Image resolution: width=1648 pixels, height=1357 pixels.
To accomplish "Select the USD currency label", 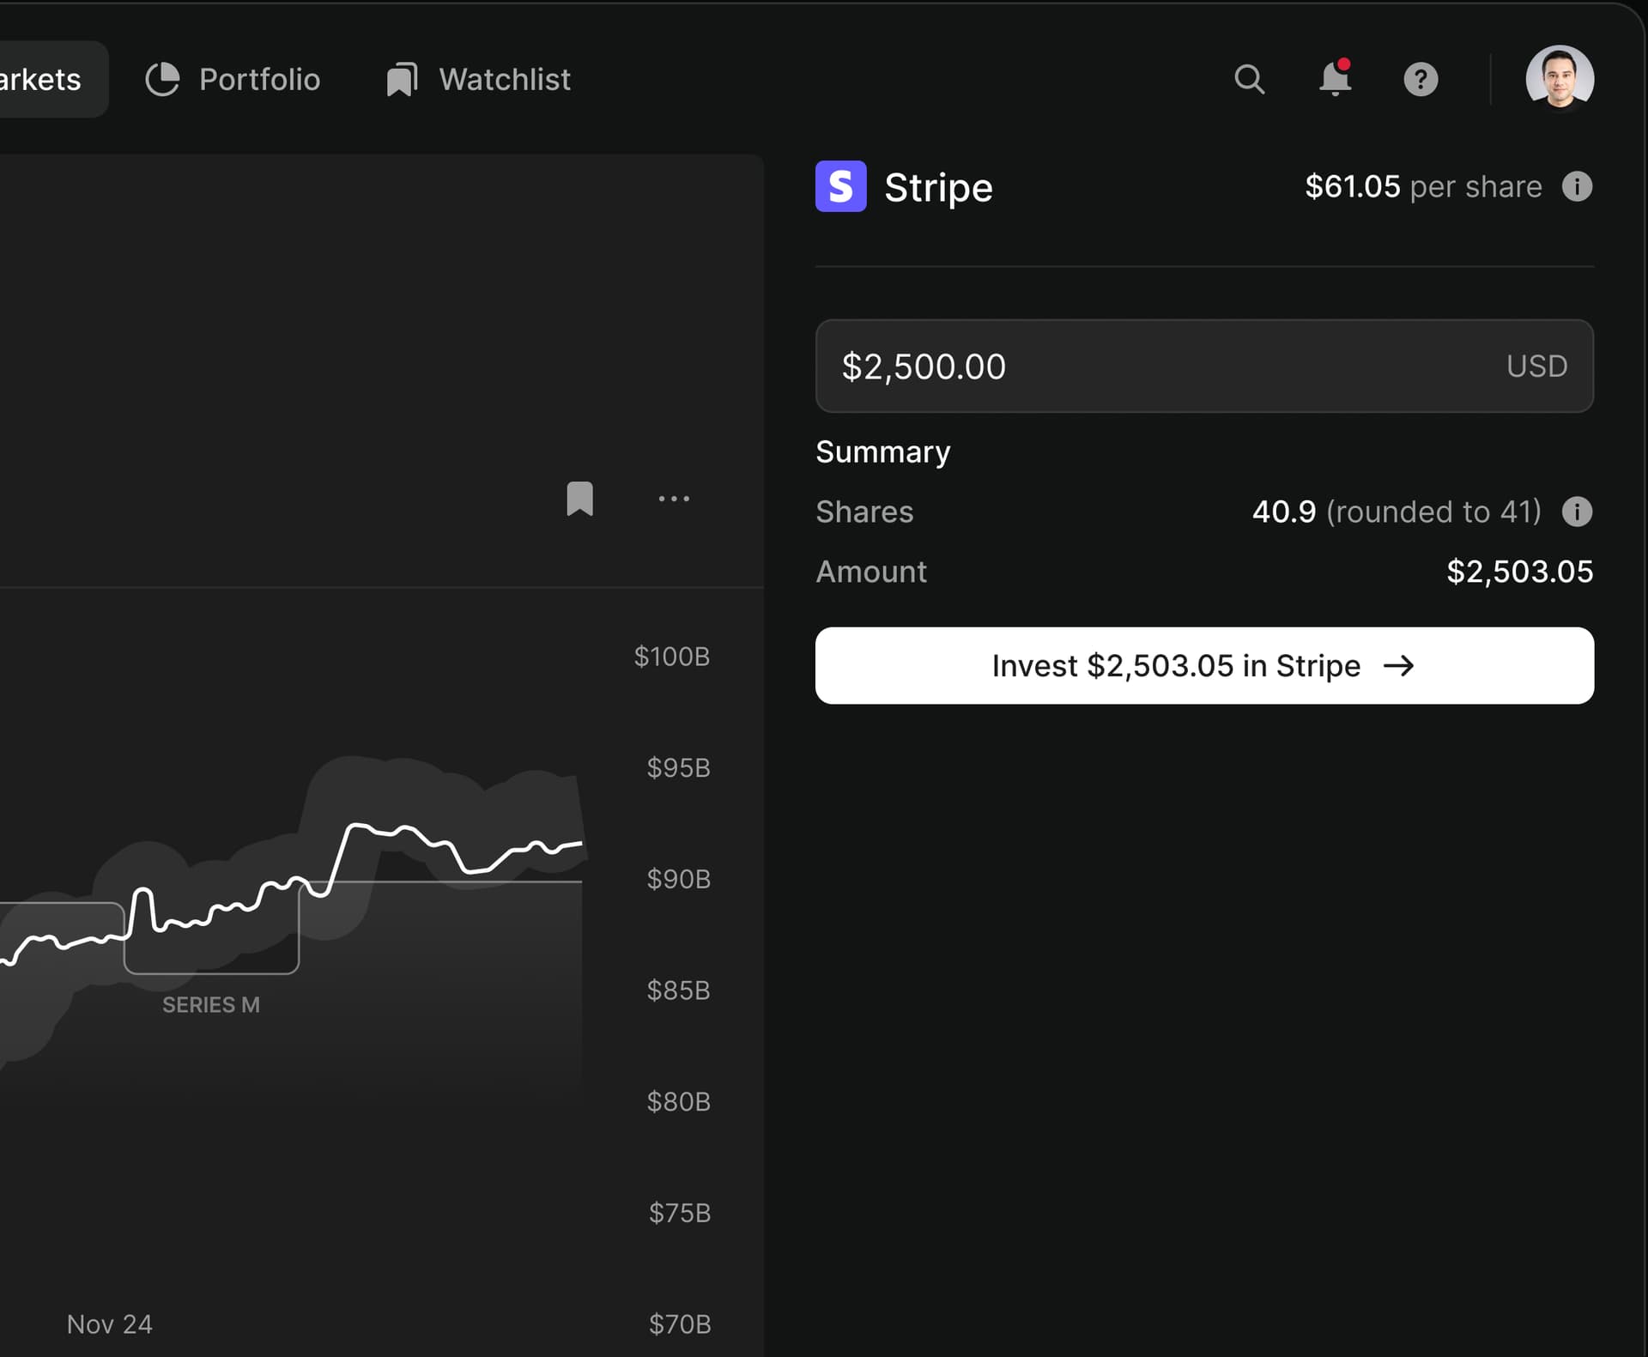I will click(x=1536, y=367).
